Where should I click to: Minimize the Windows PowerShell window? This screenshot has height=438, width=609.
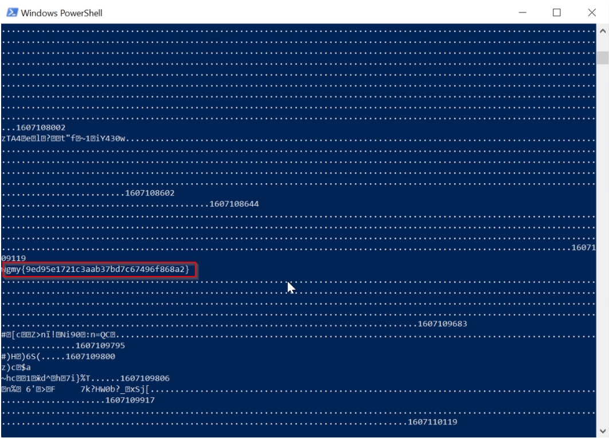coord(522,12)
